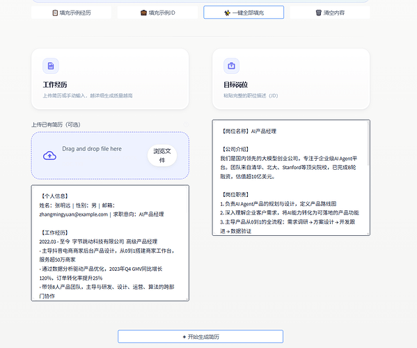Click into the work experience text area
The height and width of the screenshot is (348, 417).
point(110,243)
